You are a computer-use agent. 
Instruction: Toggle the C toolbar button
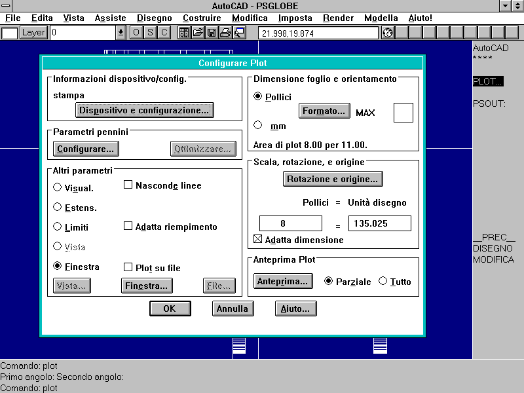click(x=164, y=33)
